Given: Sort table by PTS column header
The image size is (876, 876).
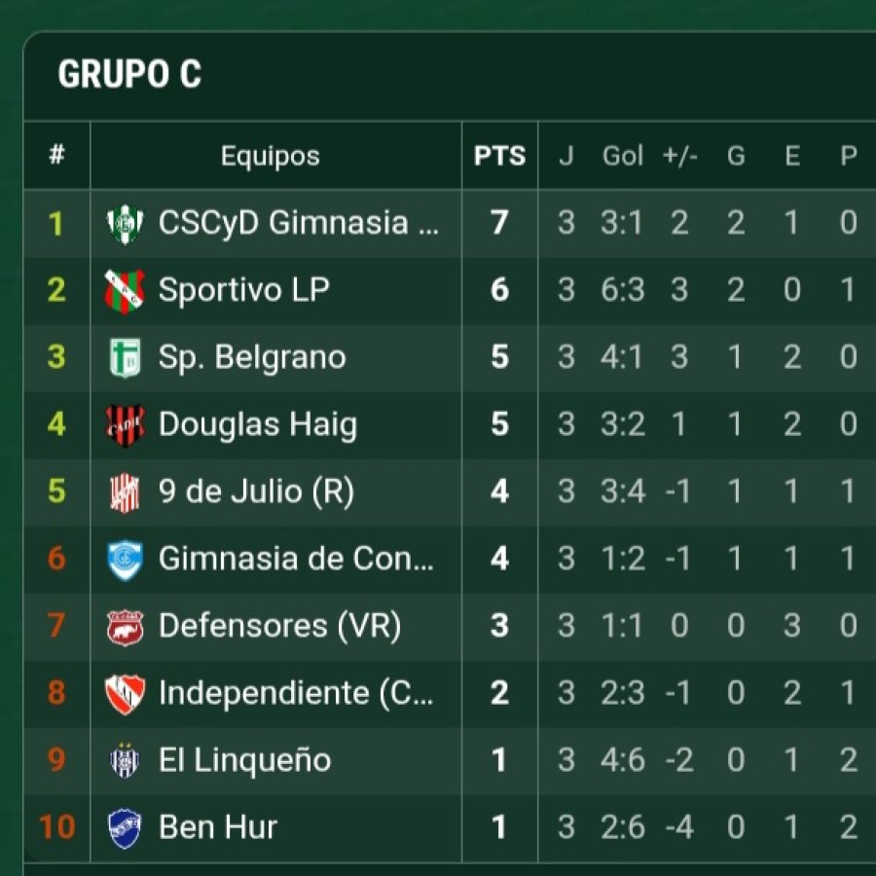Looking at the screenshot, I should [x=499, y=156].
